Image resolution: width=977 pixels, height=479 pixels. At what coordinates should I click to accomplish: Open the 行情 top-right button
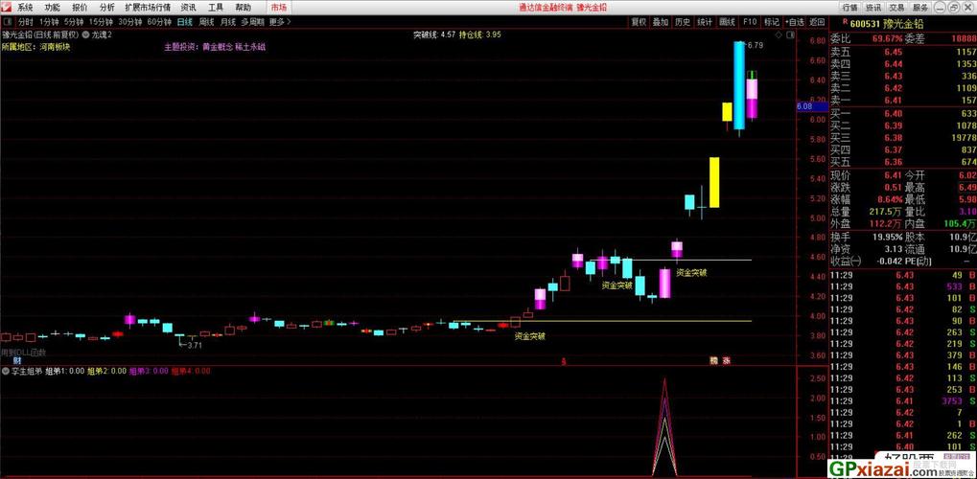pos(849,8)
